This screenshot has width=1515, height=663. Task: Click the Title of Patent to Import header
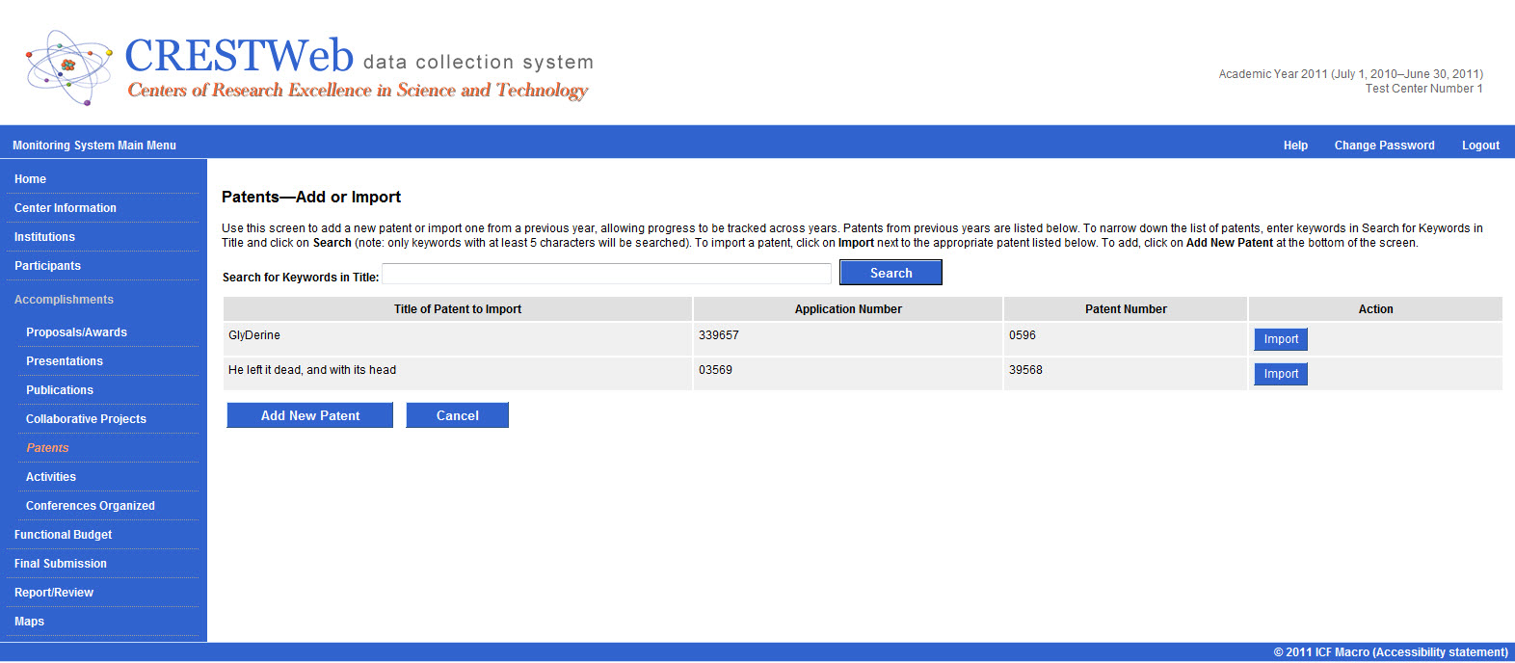(458, 309)
